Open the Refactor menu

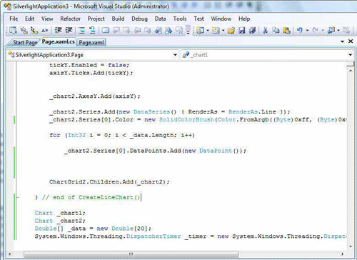(x=70, y=19)
